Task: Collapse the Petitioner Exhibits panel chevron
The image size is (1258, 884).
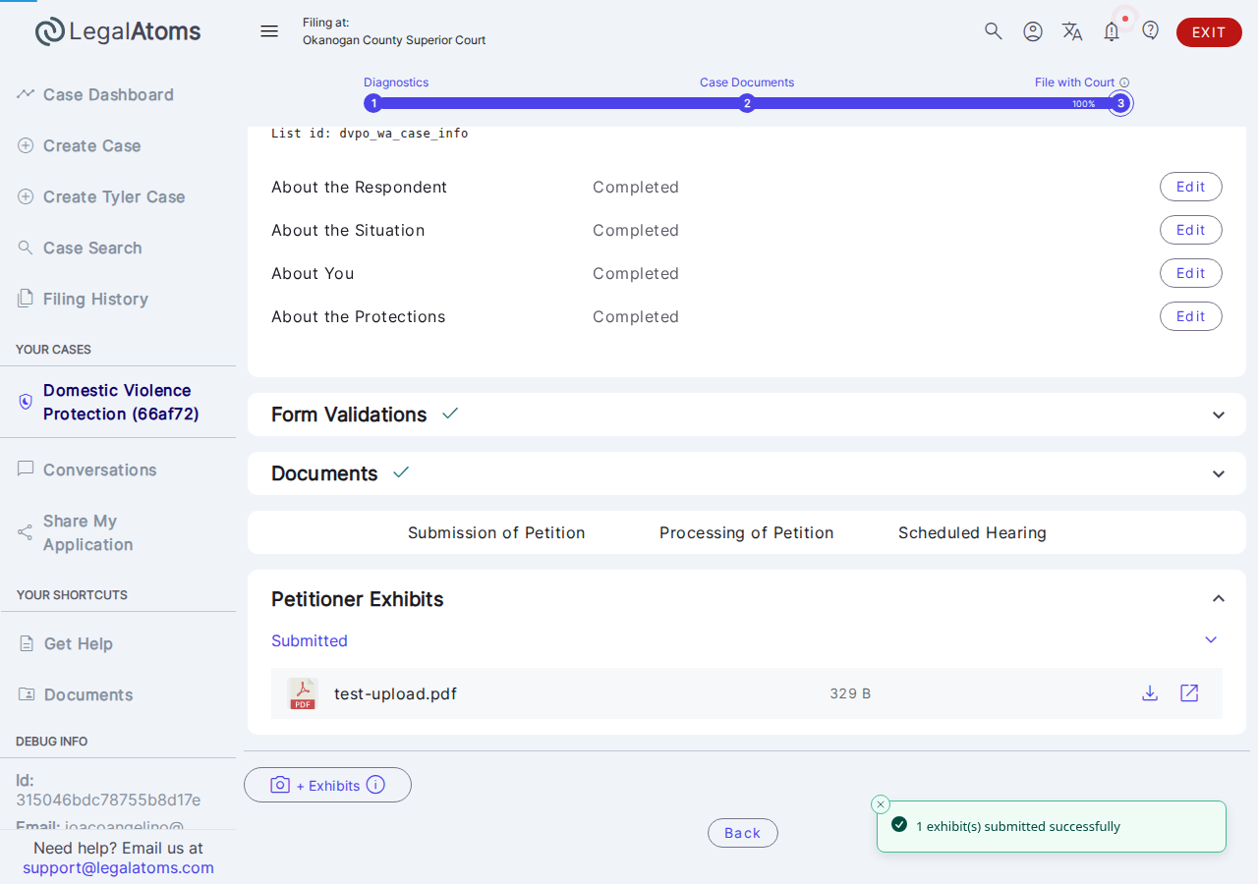Action: (1219, 598)
